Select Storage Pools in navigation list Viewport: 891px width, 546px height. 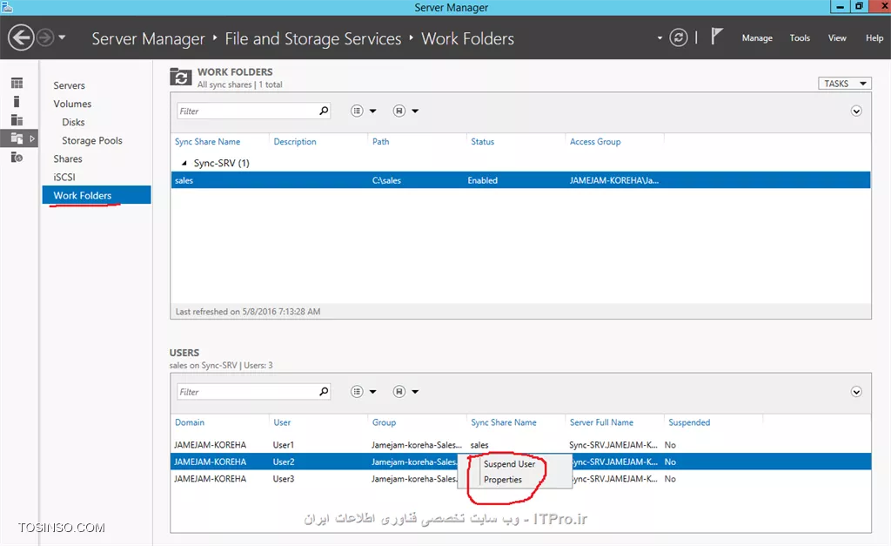coord(92,140)
